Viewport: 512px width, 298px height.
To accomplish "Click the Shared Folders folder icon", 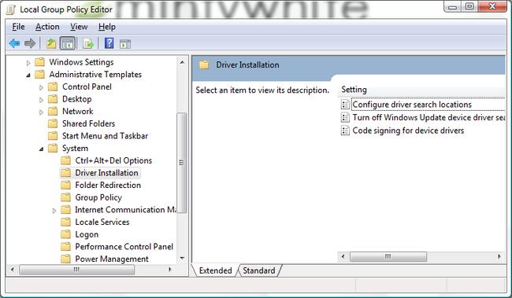I will [53, 123].
